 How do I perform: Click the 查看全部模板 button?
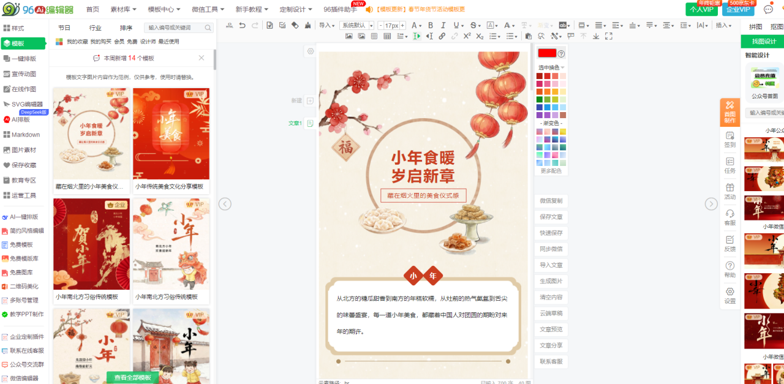[132, 377]
